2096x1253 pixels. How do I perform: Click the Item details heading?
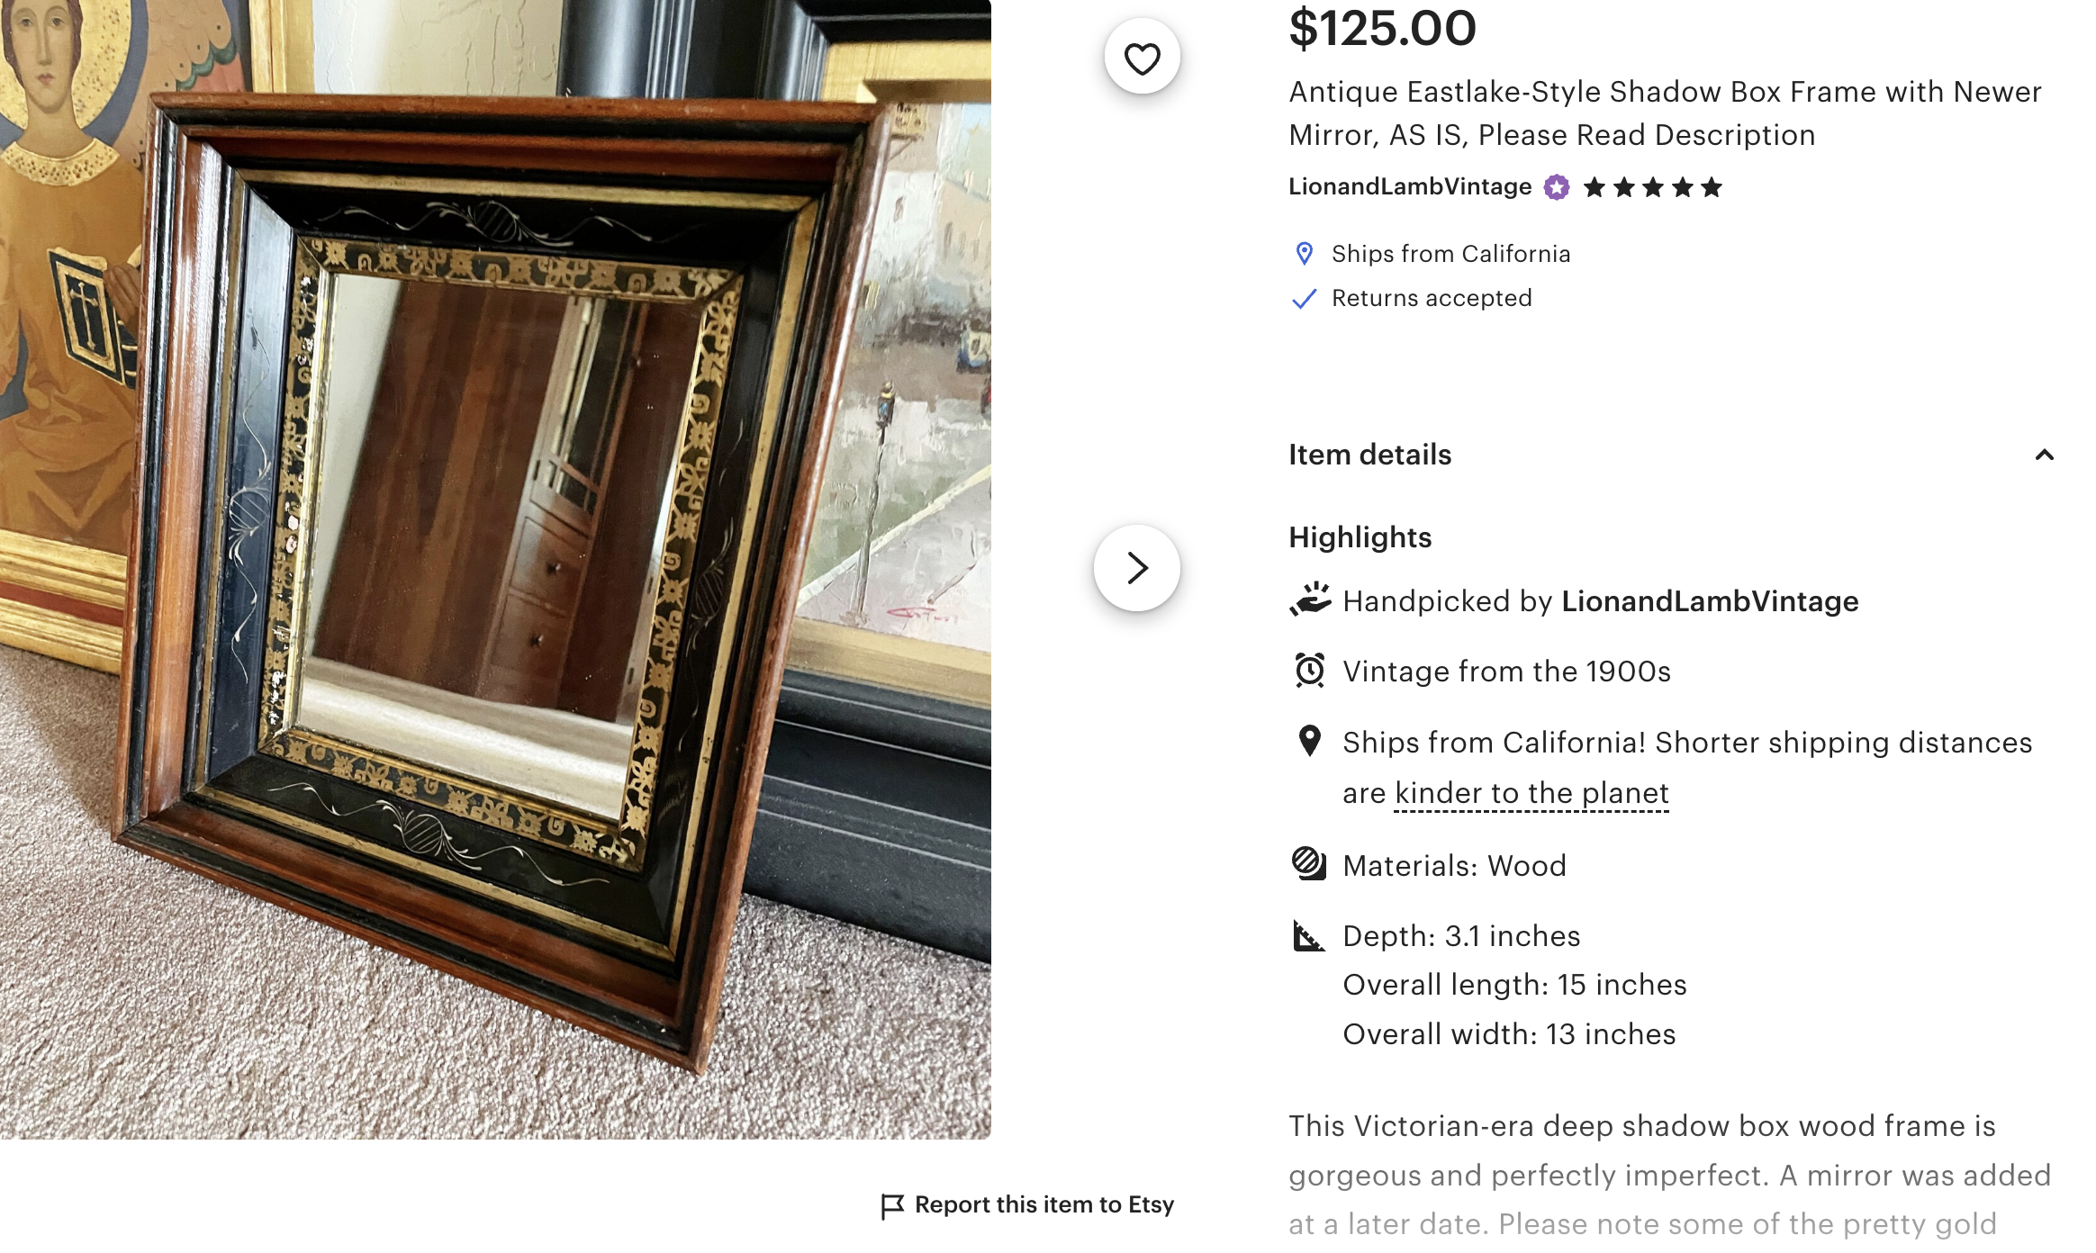coord(1369,455)
